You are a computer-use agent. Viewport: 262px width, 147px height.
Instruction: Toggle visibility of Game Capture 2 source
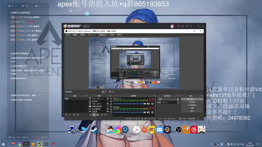pyautogui.click(x=108, y=101)
